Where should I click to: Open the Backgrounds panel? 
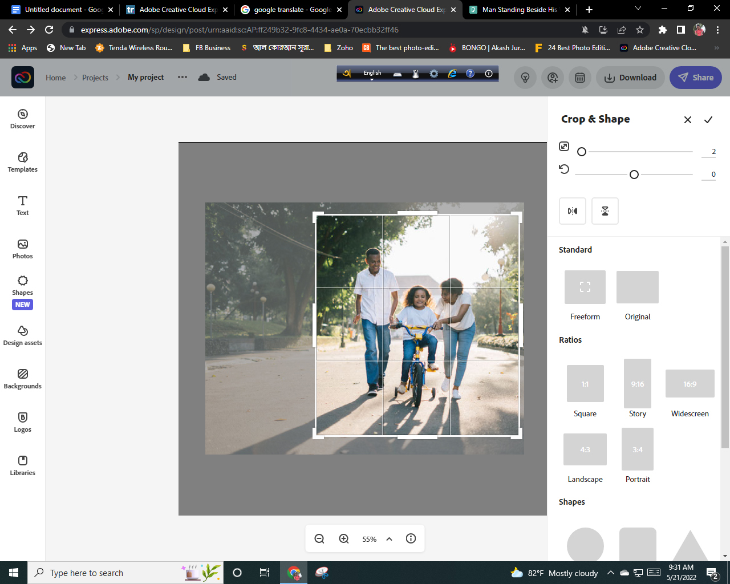23,379
